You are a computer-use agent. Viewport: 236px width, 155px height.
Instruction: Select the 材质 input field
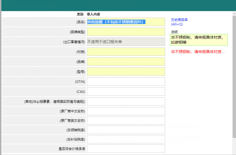(x=126, y=52)
